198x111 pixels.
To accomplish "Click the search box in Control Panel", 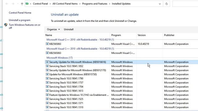I will [x=185, y=4].
